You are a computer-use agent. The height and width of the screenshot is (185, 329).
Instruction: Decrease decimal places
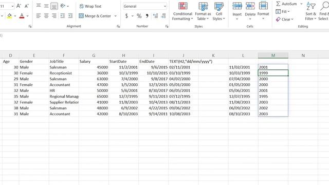(x=163, y=16)
